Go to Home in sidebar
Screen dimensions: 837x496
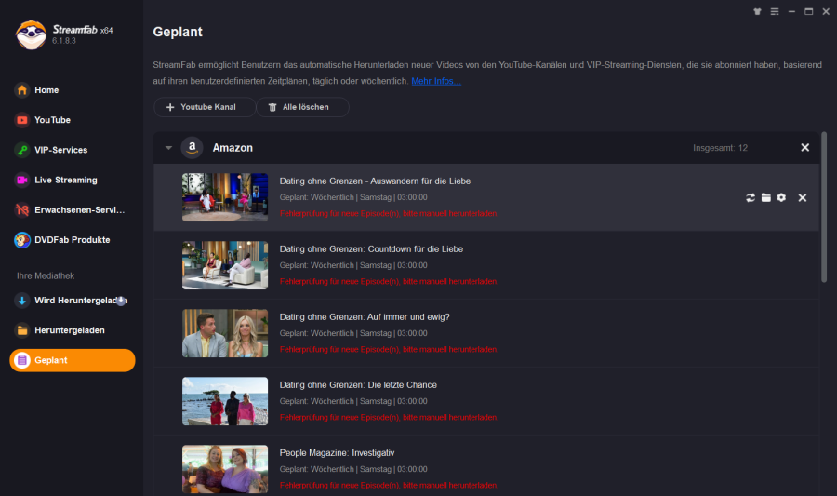(x=46, y=90)
